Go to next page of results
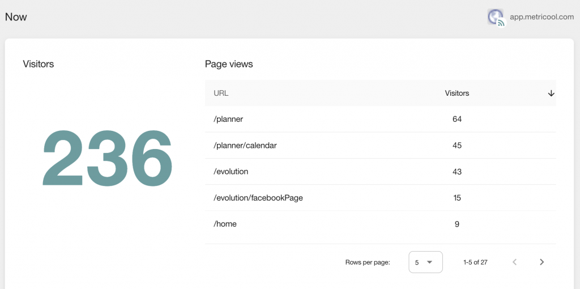This screenshot has height=289, width=580. click(x=541, y=262)
